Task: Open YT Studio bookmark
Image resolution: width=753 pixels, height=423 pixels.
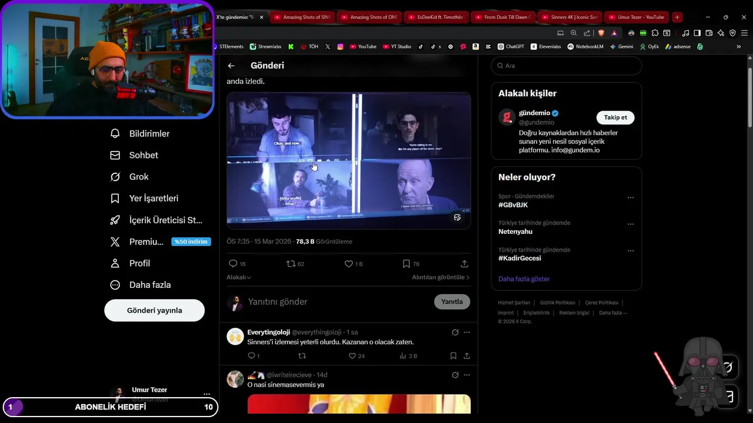Action: [x=397, y=46]
